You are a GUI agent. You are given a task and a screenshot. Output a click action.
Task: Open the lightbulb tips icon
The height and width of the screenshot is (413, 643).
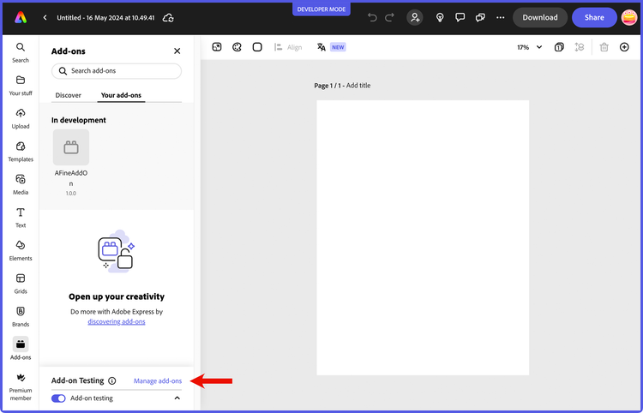pos(440,17)
